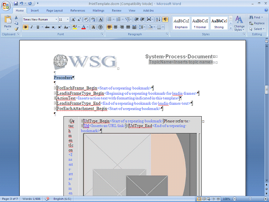Apply the Normal style
Viewport: 269px width, 202px height.
(x=200, y=24)
